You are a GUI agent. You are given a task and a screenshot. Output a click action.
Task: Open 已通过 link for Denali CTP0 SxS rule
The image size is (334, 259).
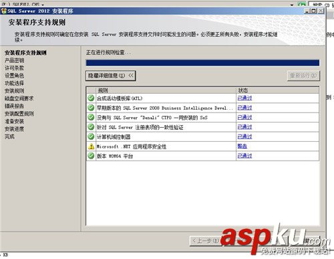tap(244, 117)
